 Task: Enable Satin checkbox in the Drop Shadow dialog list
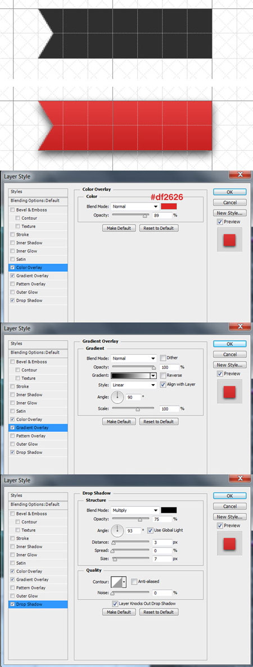13,563
